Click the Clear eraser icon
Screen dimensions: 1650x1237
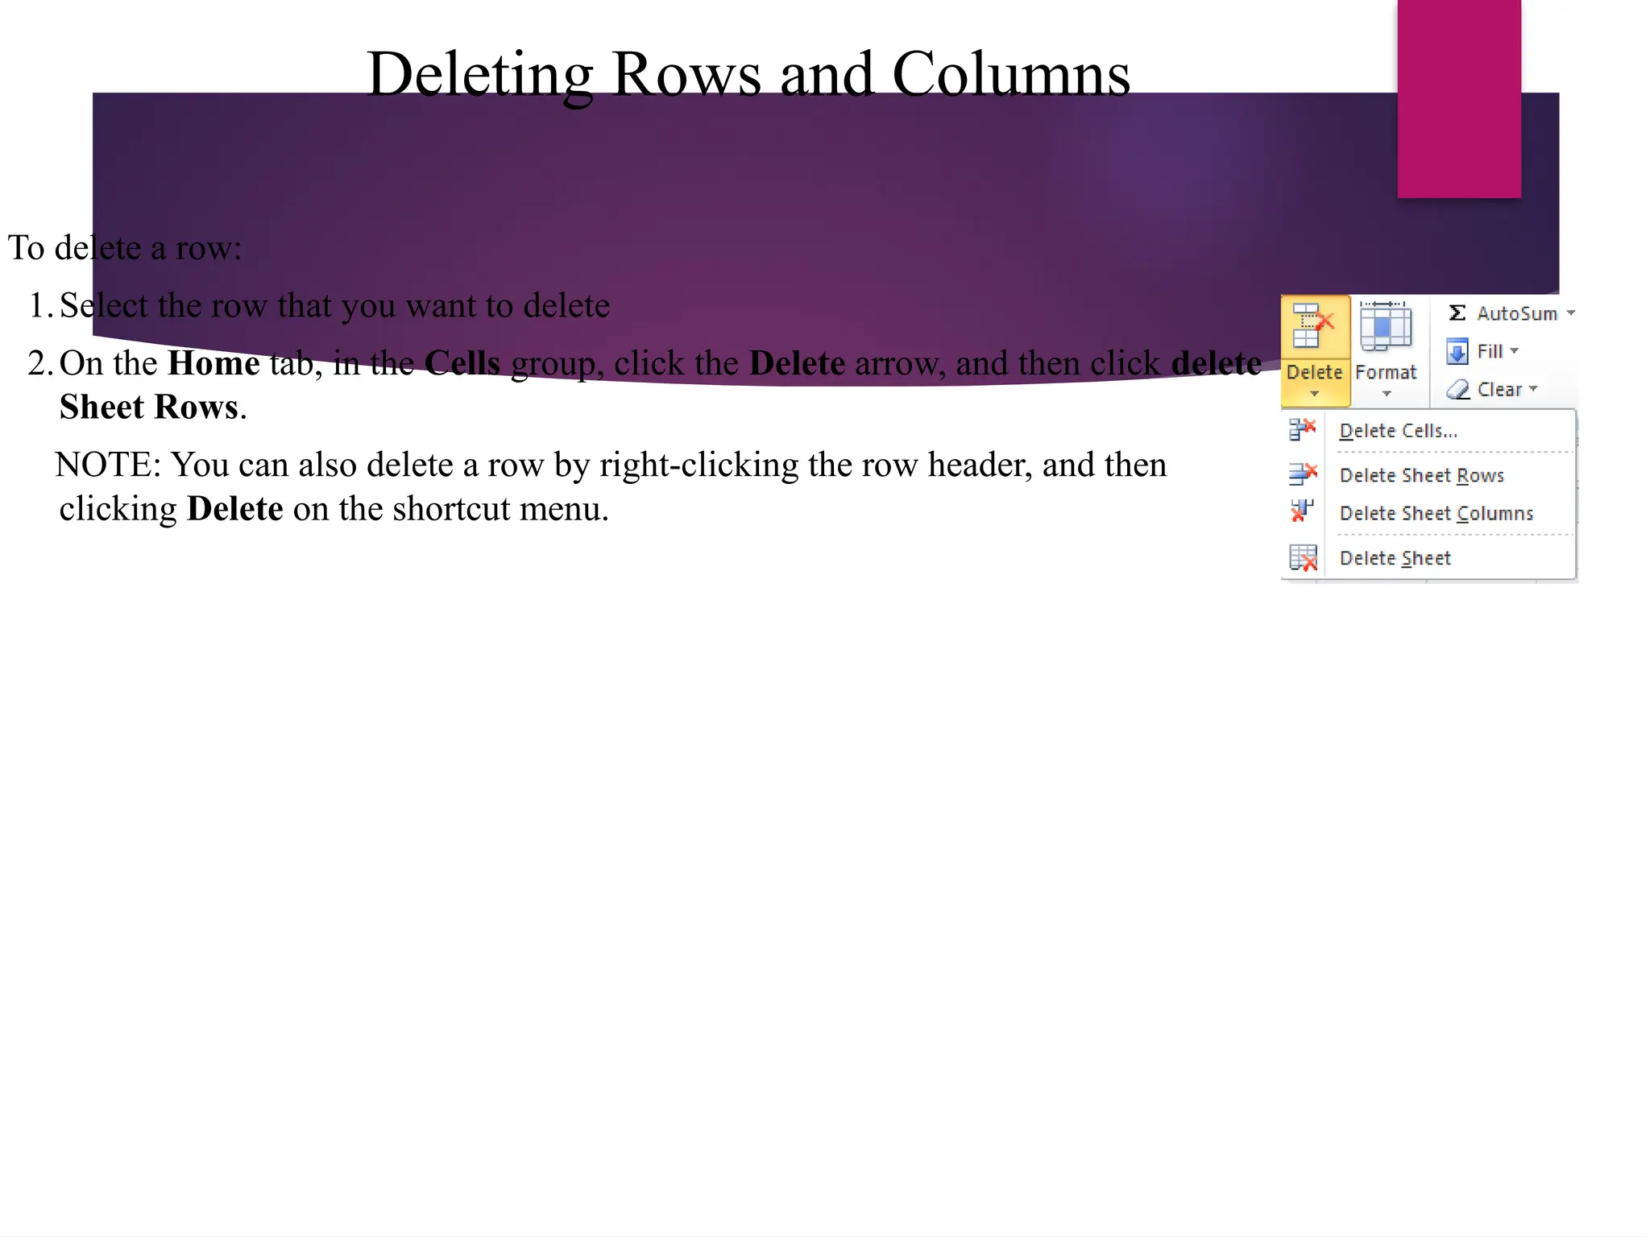click(1457, 391)
